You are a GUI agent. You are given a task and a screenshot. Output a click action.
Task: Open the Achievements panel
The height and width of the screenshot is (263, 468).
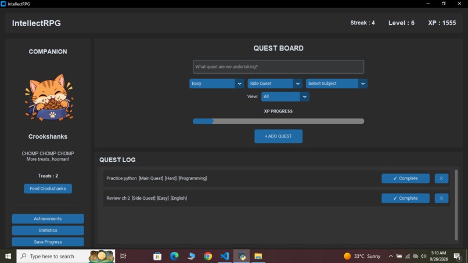[48, 219]
